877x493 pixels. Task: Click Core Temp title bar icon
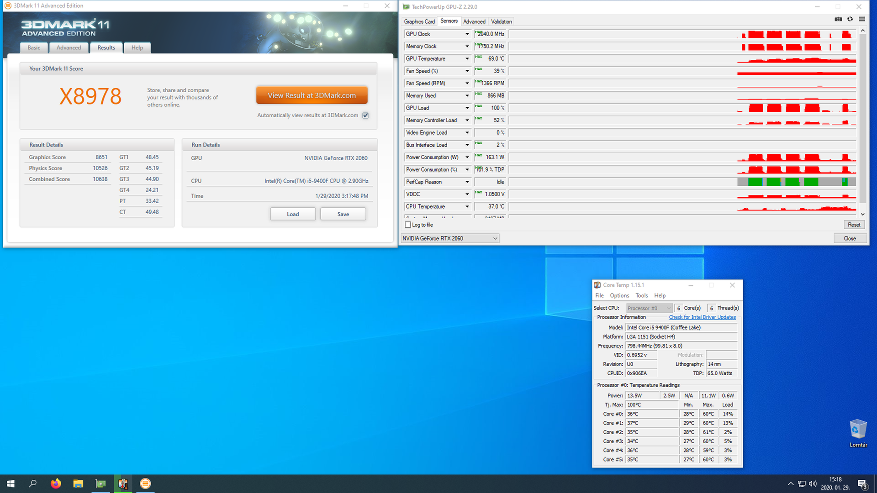(597, 285)
